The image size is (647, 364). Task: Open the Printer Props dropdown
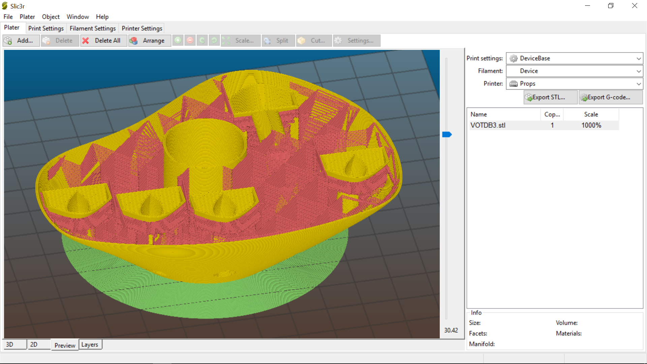pos(574,84)
